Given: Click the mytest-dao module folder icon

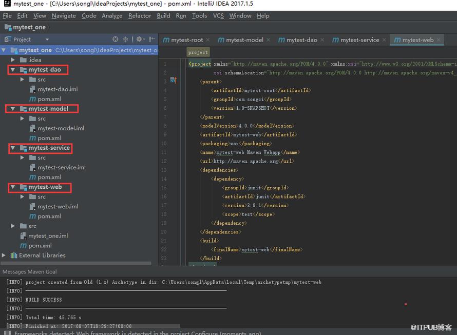Looking at the screenshot, I should [x=23, y=70].
